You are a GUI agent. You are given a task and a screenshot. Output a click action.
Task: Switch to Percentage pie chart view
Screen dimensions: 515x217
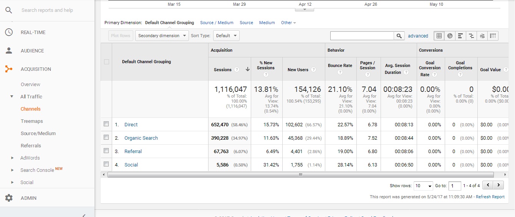point(450,36)
